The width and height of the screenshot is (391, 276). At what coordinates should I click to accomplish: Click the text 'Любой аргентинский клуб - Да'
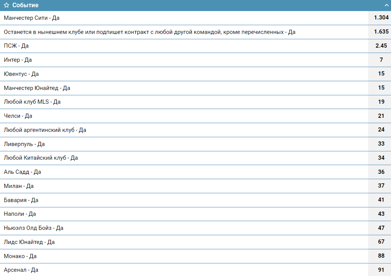point(45,130)
